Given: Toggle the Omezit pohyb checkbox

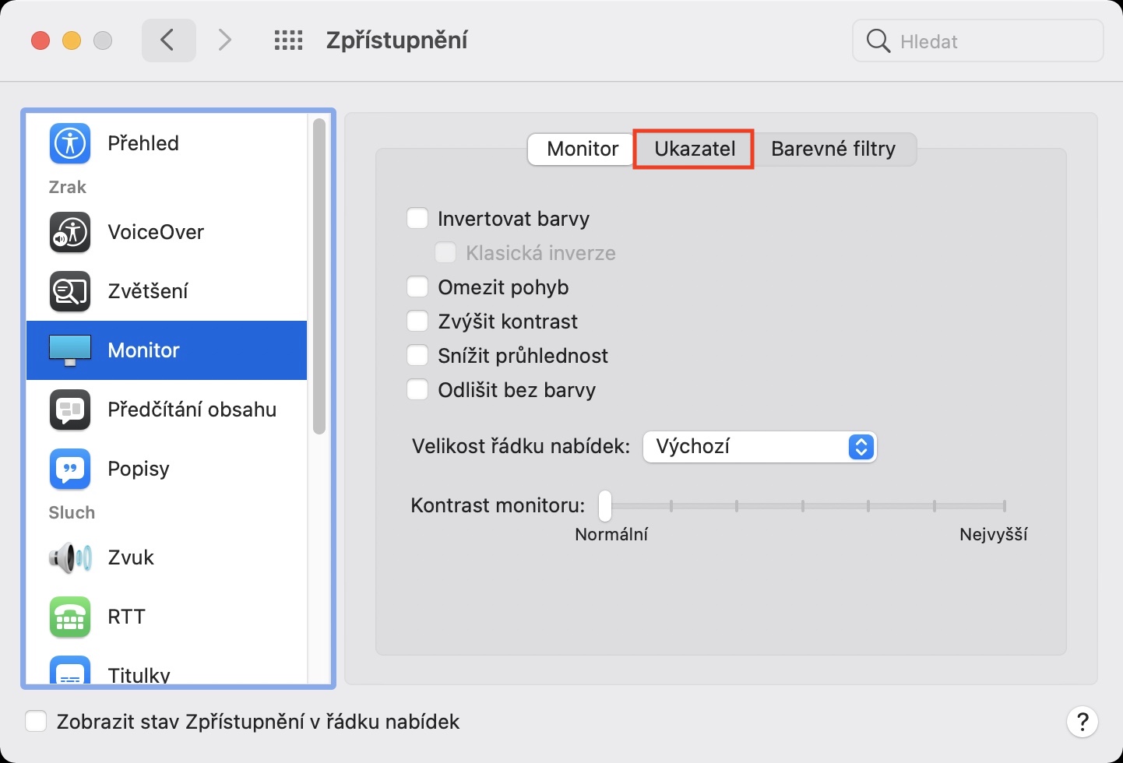Looking at the screenshot, I should (x=417, y=287).
